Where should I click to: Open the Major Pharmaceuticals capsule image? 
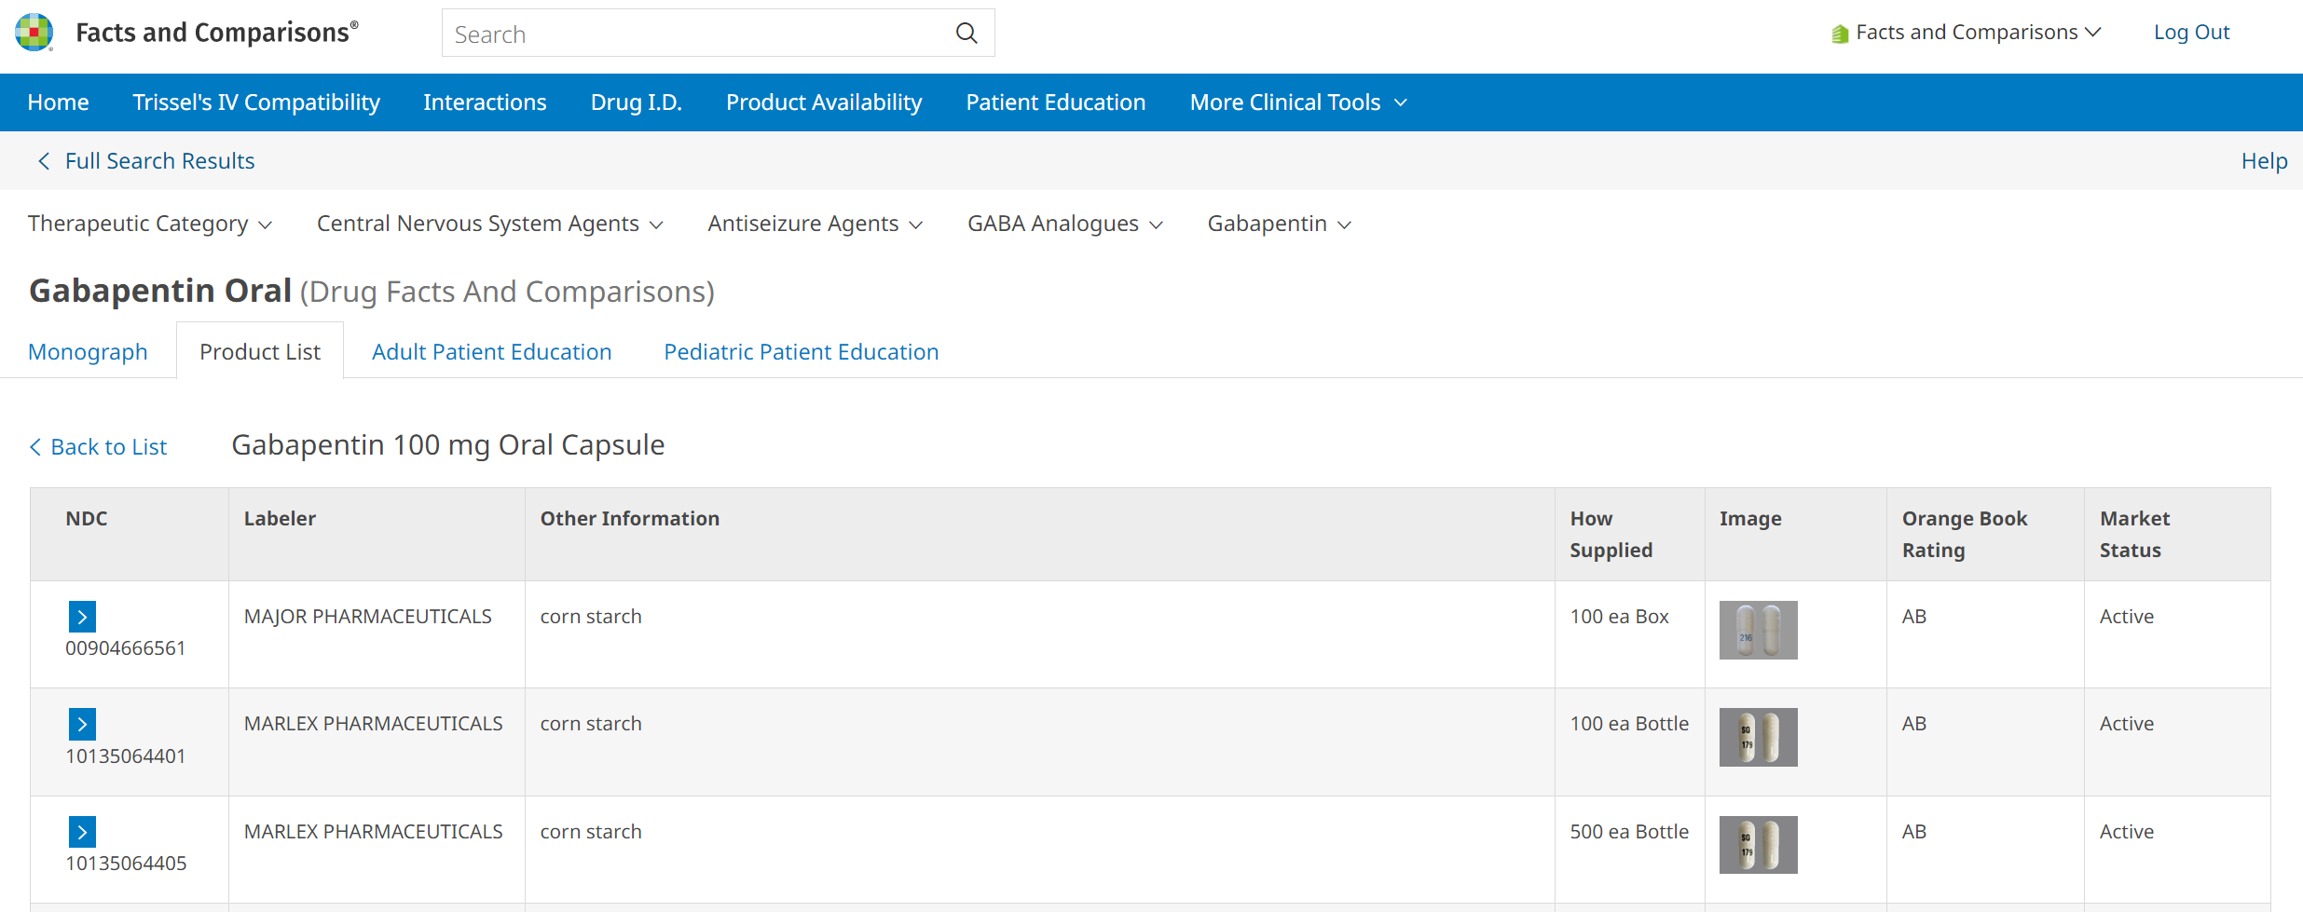(x=1757, y=631)
